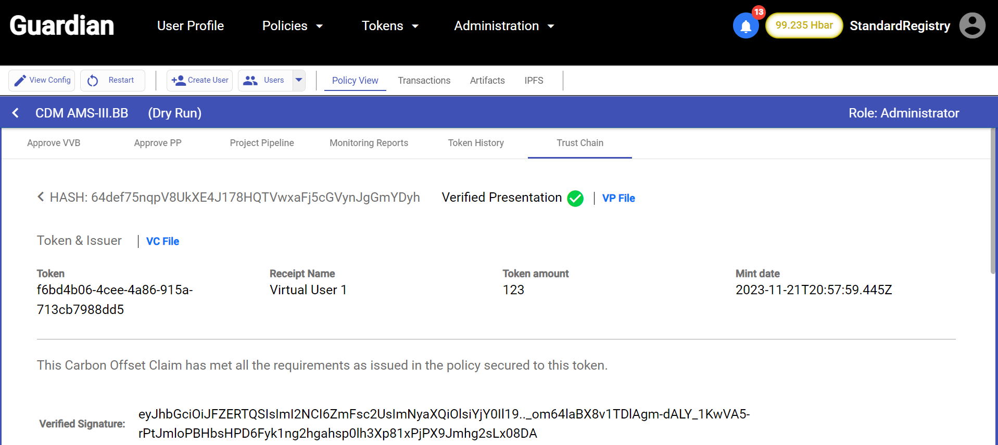This screenshot has height=445, width=998.
Task: Open the Transactions tab
Action: coord(424,81)
